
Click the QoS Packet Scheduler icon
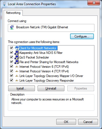coord(17,57)
